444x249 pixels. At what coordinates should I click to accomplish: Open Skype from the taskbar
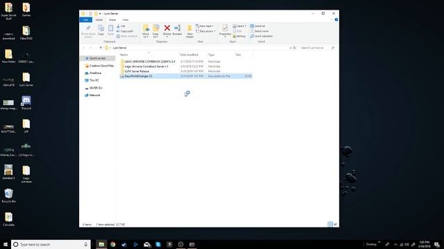(158, 244)
